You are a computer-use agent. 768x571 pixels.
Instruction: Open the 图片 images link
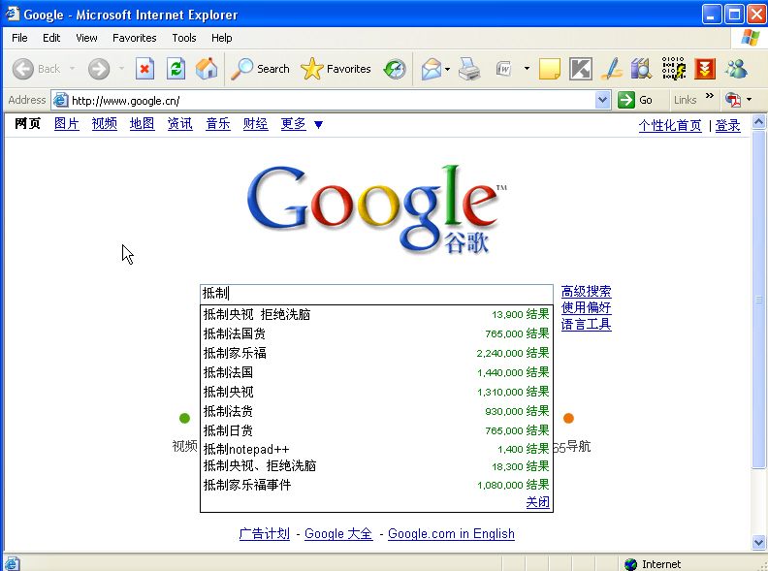tap(67, 124)
